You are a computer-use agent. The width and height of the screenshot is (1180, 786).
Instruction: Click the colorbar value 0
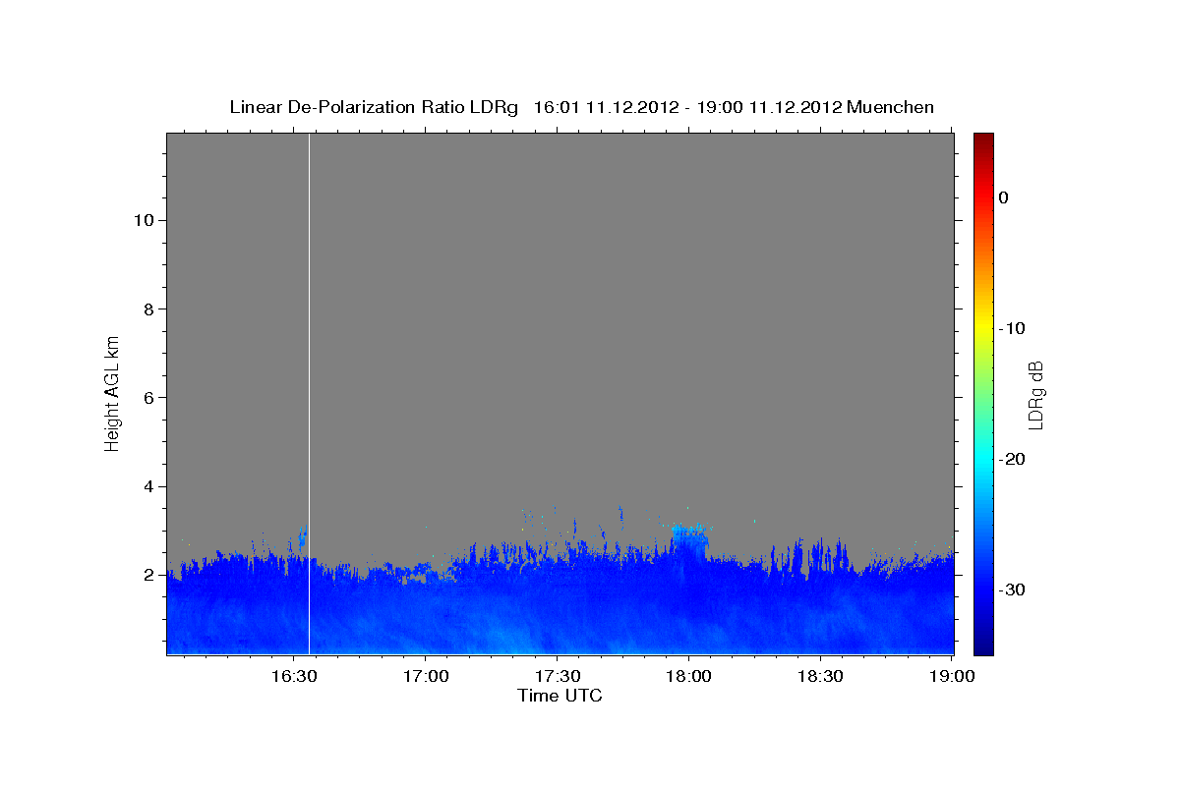click(1003, 197)
